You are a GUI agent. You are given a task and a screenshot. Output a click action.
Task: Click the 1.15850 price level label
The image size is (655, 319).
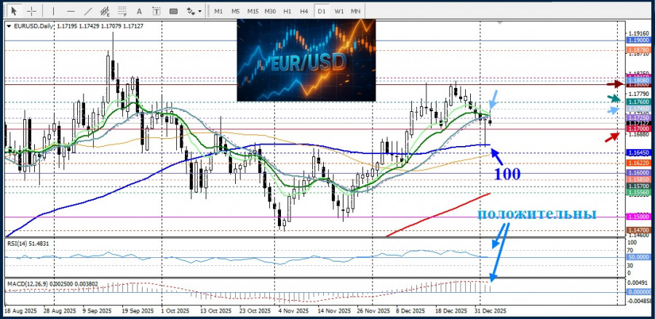(x=639, y=179)
